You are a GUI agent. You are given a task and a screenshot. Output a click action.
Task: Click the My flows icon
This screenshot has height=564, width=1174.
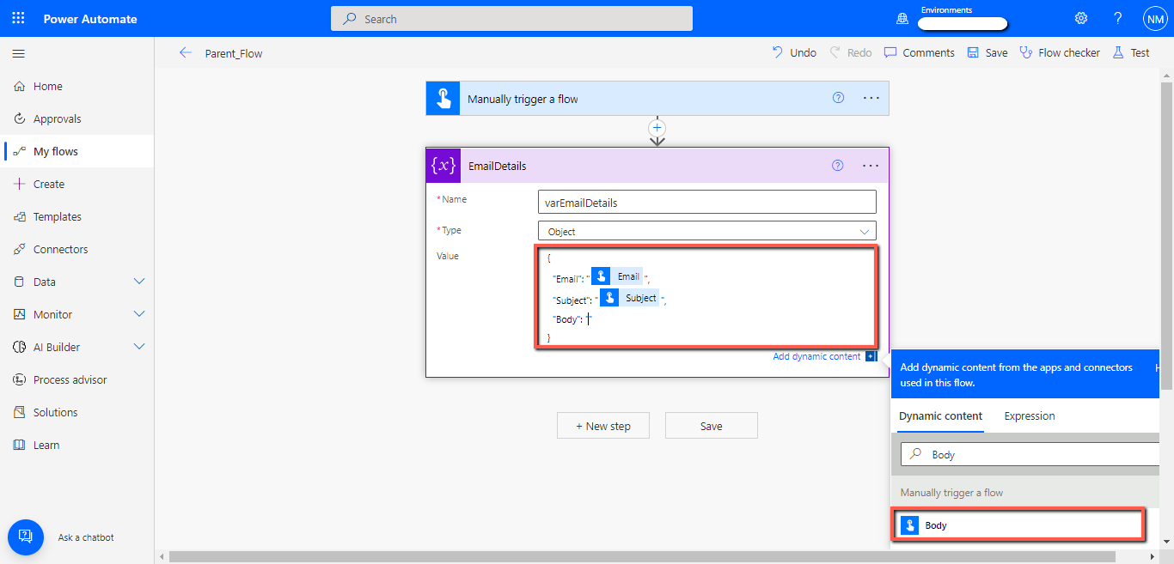tap(20, 151)
